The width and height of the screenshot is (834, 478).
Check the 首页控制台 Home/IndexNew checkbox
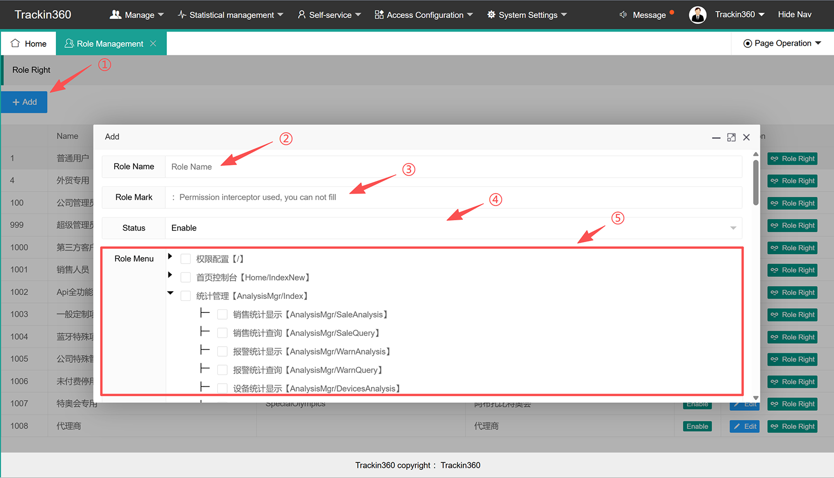pyautogui.click(x=186, y=278)
